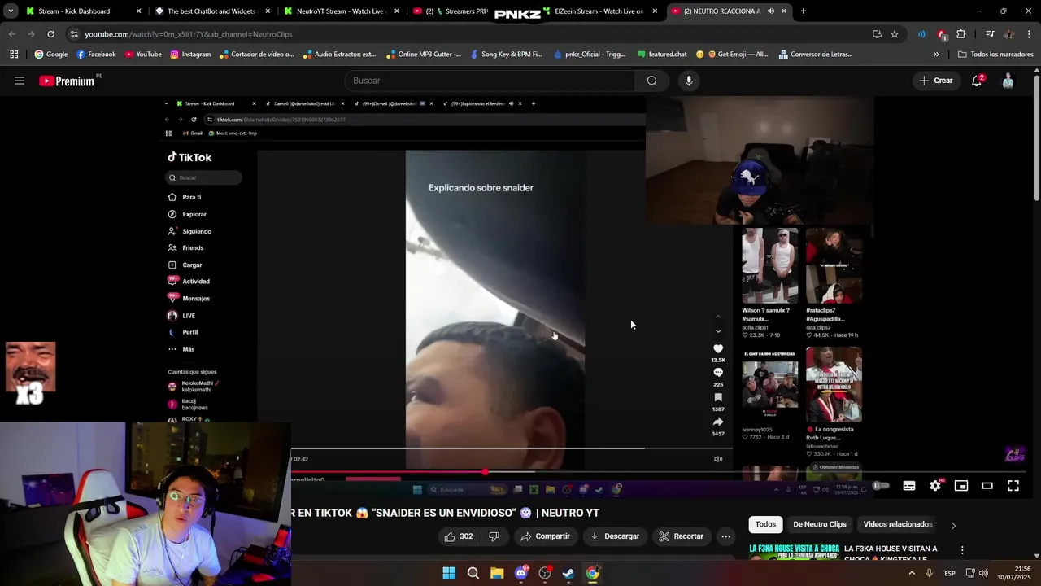This screenshot has height=586, width=1041.
Task: Switch to The best ChatBot and Widgets tab
Action: click(x=211, y=11)
